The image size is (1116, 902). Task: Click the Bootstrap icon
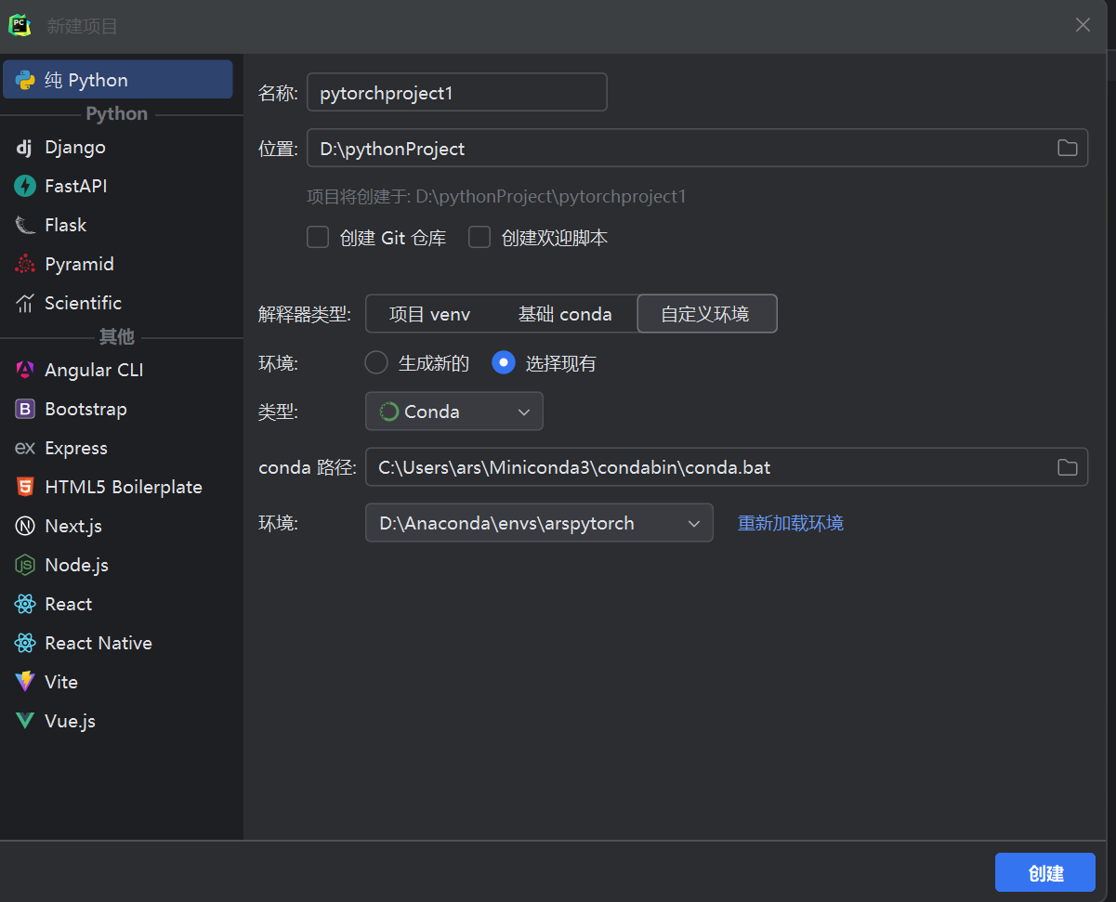coord(25,409)
